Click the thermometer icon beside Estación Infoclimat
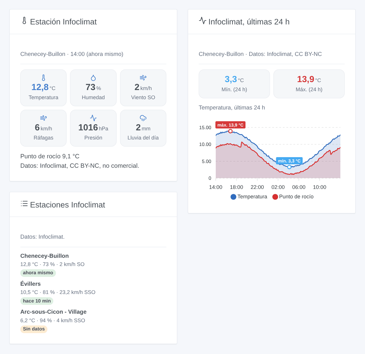This screenshot has height=354, width=365. [x=24, y=21]
